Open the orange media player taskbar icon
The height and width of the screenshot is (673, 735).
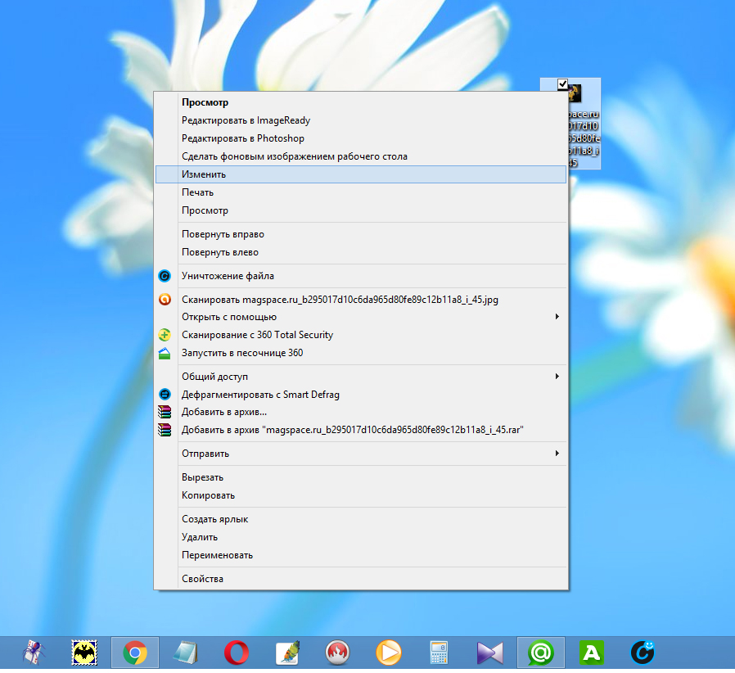[389, 653]
